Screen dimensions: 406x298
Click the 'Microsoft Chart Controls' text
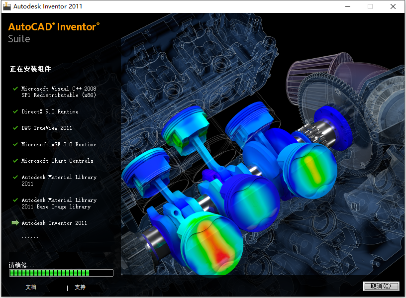[x=57, y=161]
